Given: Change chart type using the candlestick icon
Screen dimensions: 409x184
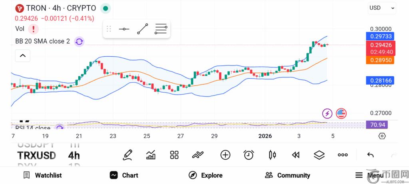Looking at the screenshot, I should pyautogui.click(x=272, y=155).
